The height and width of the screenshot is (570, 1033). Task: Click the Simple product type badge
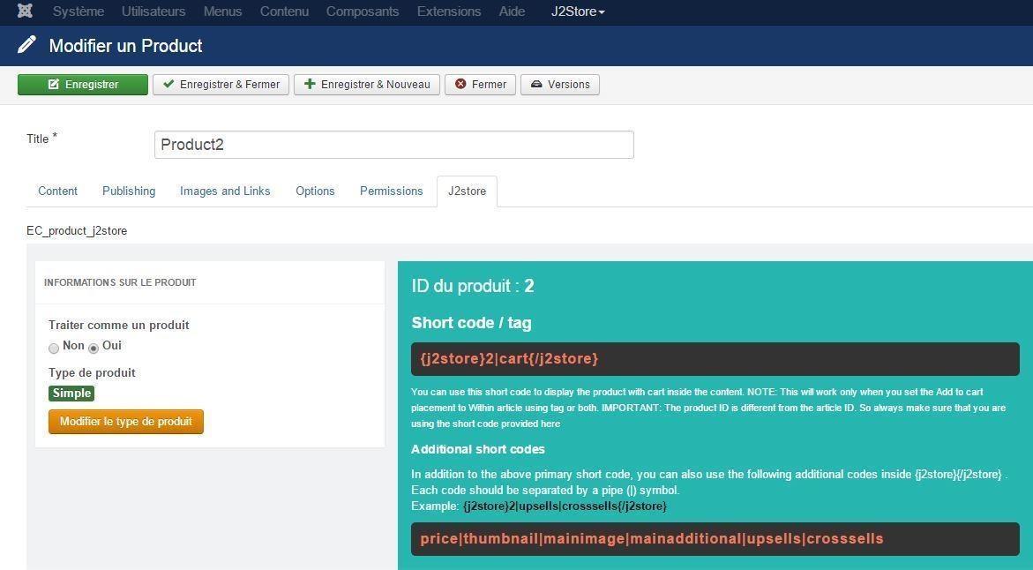[71, 394]
